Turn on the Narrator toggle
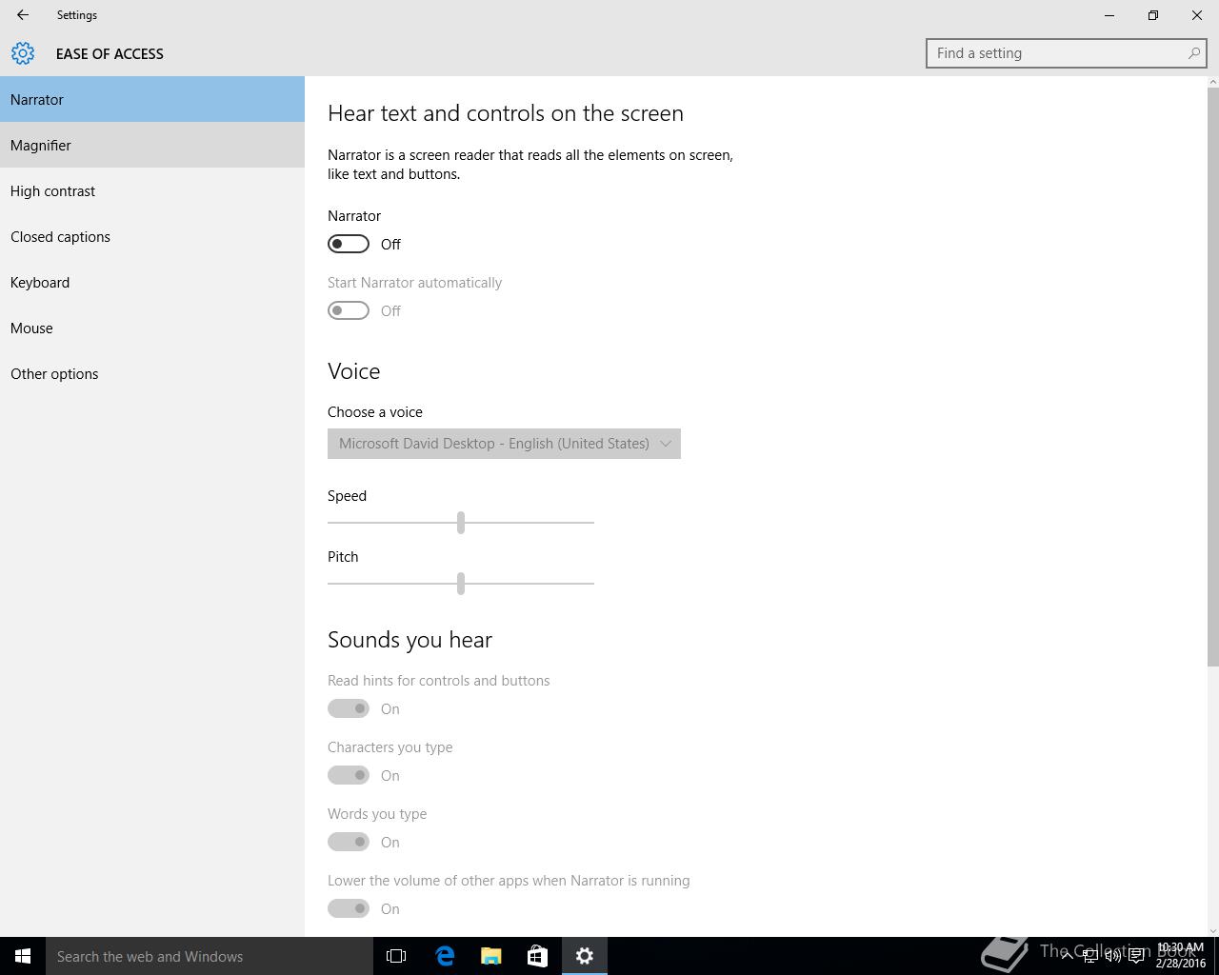1219x975 pixels. point(349,244)
